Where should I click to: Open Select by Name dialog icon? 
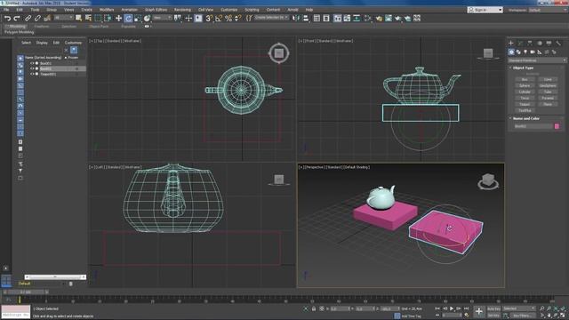pyautogui.click(x=88, y=18)
